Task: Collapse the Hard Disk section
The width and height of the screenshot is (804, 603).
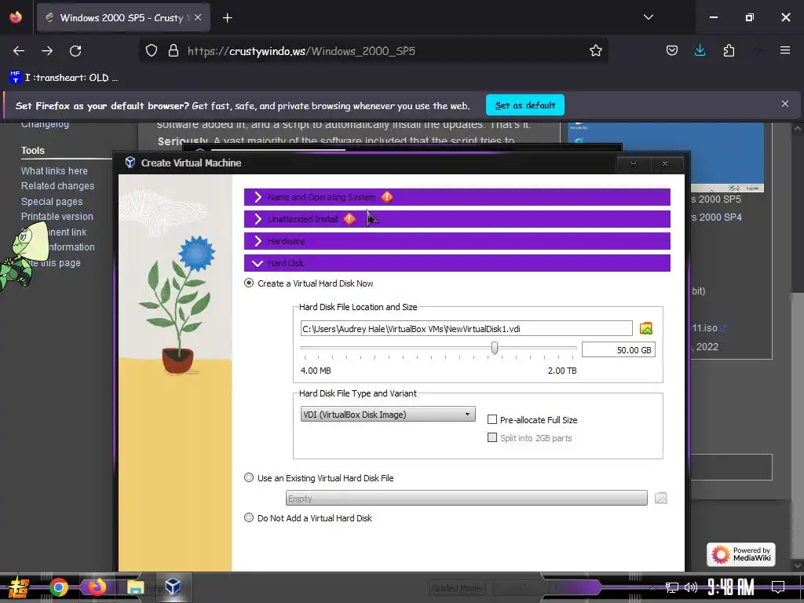Action: click(457, 263)
